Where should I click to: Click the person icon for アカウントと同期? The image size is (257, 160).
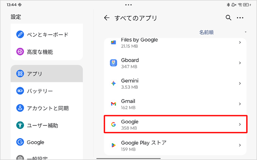[20, 108]
